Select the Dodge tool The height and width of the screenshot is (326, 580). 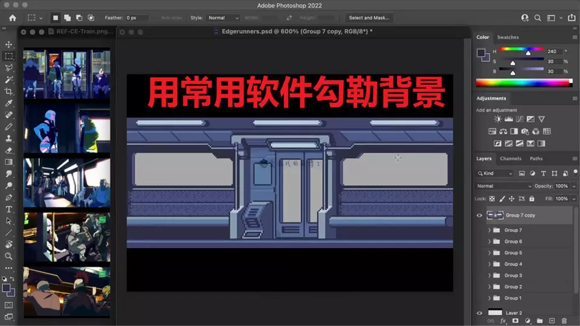coord(8,185)
